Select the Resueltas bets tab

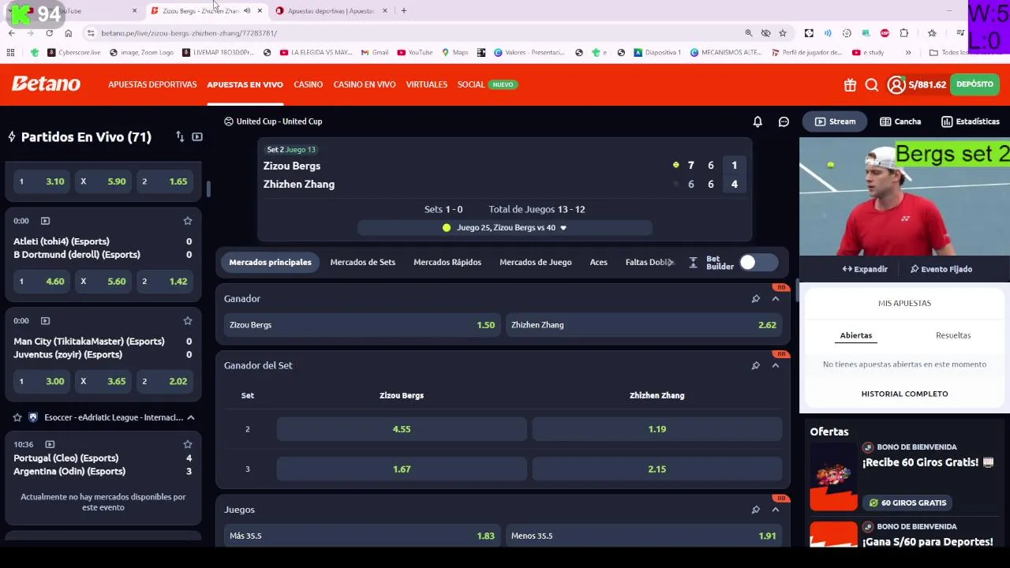(x=953, y=335)
